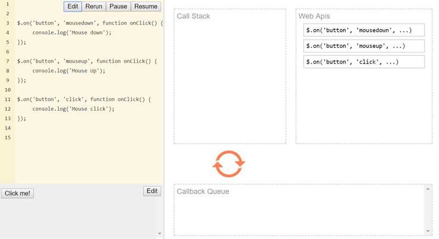Open Edit for the HTML preview pane

click(152, 191)
